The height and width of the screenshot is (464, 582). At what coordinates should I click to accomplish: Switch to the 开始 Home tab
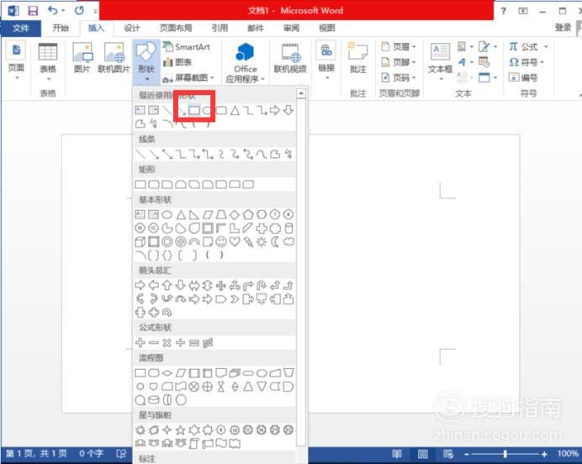click(60, 28)
